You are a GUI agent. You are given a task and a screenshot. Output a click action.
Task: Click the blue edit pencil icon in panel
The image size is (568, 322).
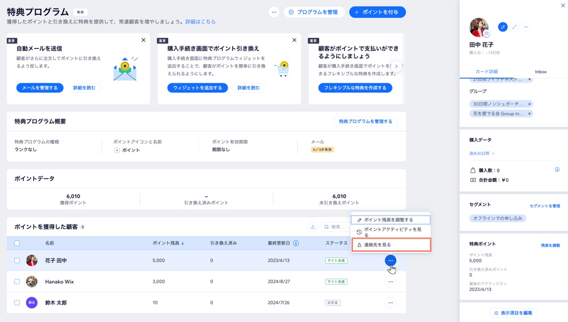pos(503,27)
